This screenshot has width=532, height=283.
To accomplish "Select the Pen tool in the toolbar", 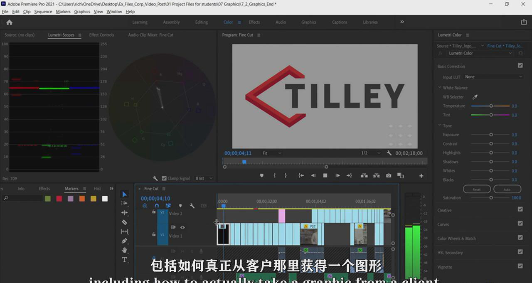I will (x=124, y=241).
